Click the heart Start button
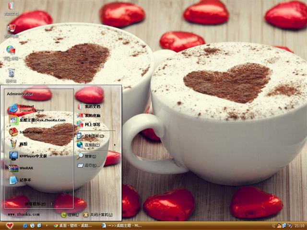 [x=10, y=226]
